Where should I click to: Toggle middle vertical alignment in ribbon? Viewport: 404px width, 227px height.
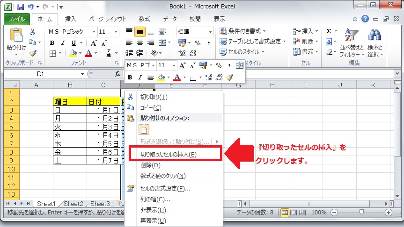[140, 32]
